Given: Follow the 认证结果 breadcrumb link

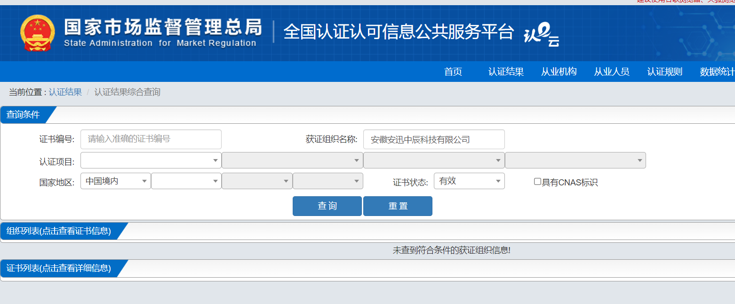Looking at the screenshot, I should tap(65, 92).
